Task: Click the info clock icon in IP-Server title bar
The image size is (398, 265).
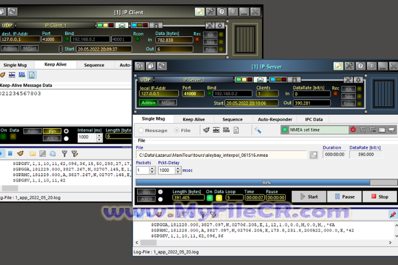Action: pos(371,66)
